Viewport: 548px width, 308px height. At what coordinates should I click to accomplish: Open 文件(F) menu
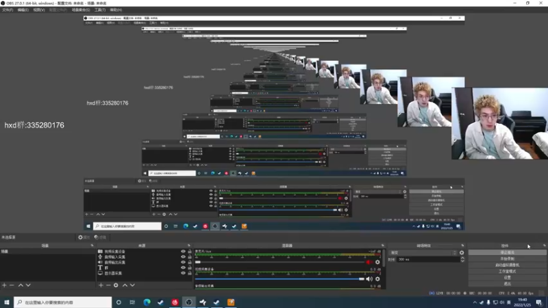(x=8, y=10)
